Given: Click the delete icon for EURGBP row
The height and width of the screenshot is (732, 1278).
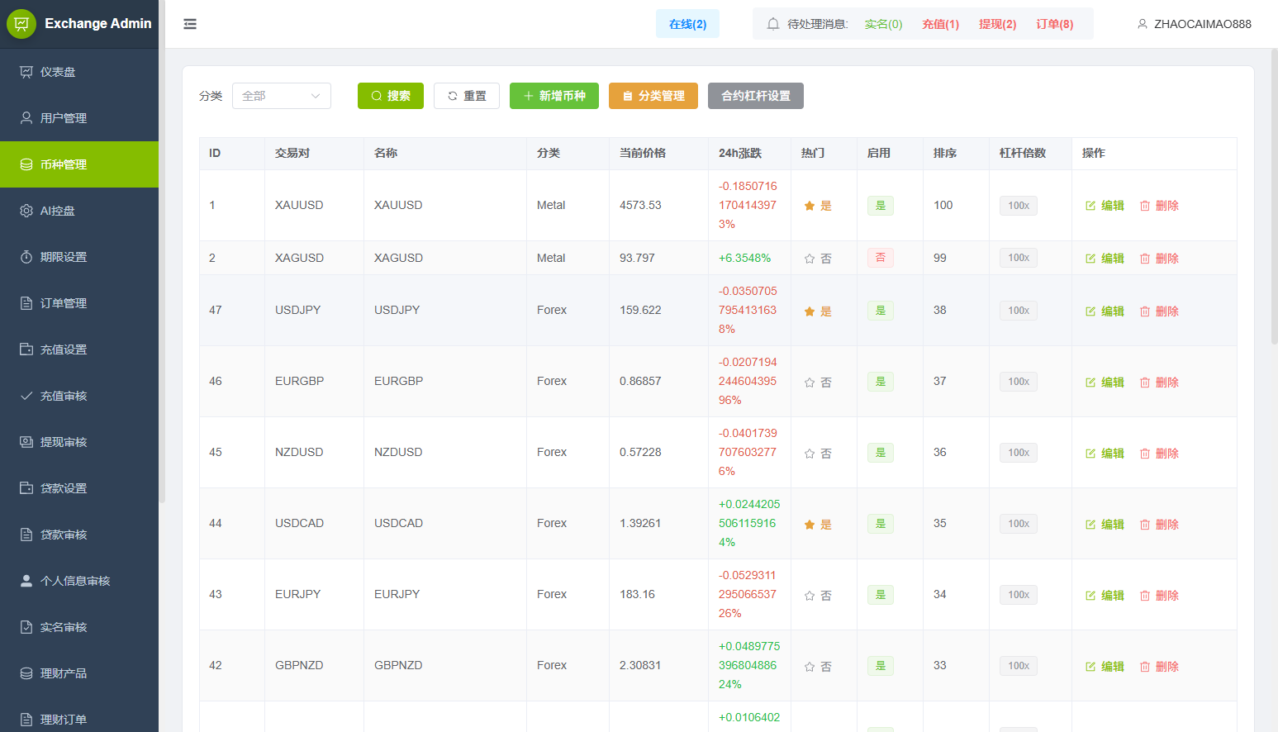Looking at the screenshot, I should [x=1145, y=383].
